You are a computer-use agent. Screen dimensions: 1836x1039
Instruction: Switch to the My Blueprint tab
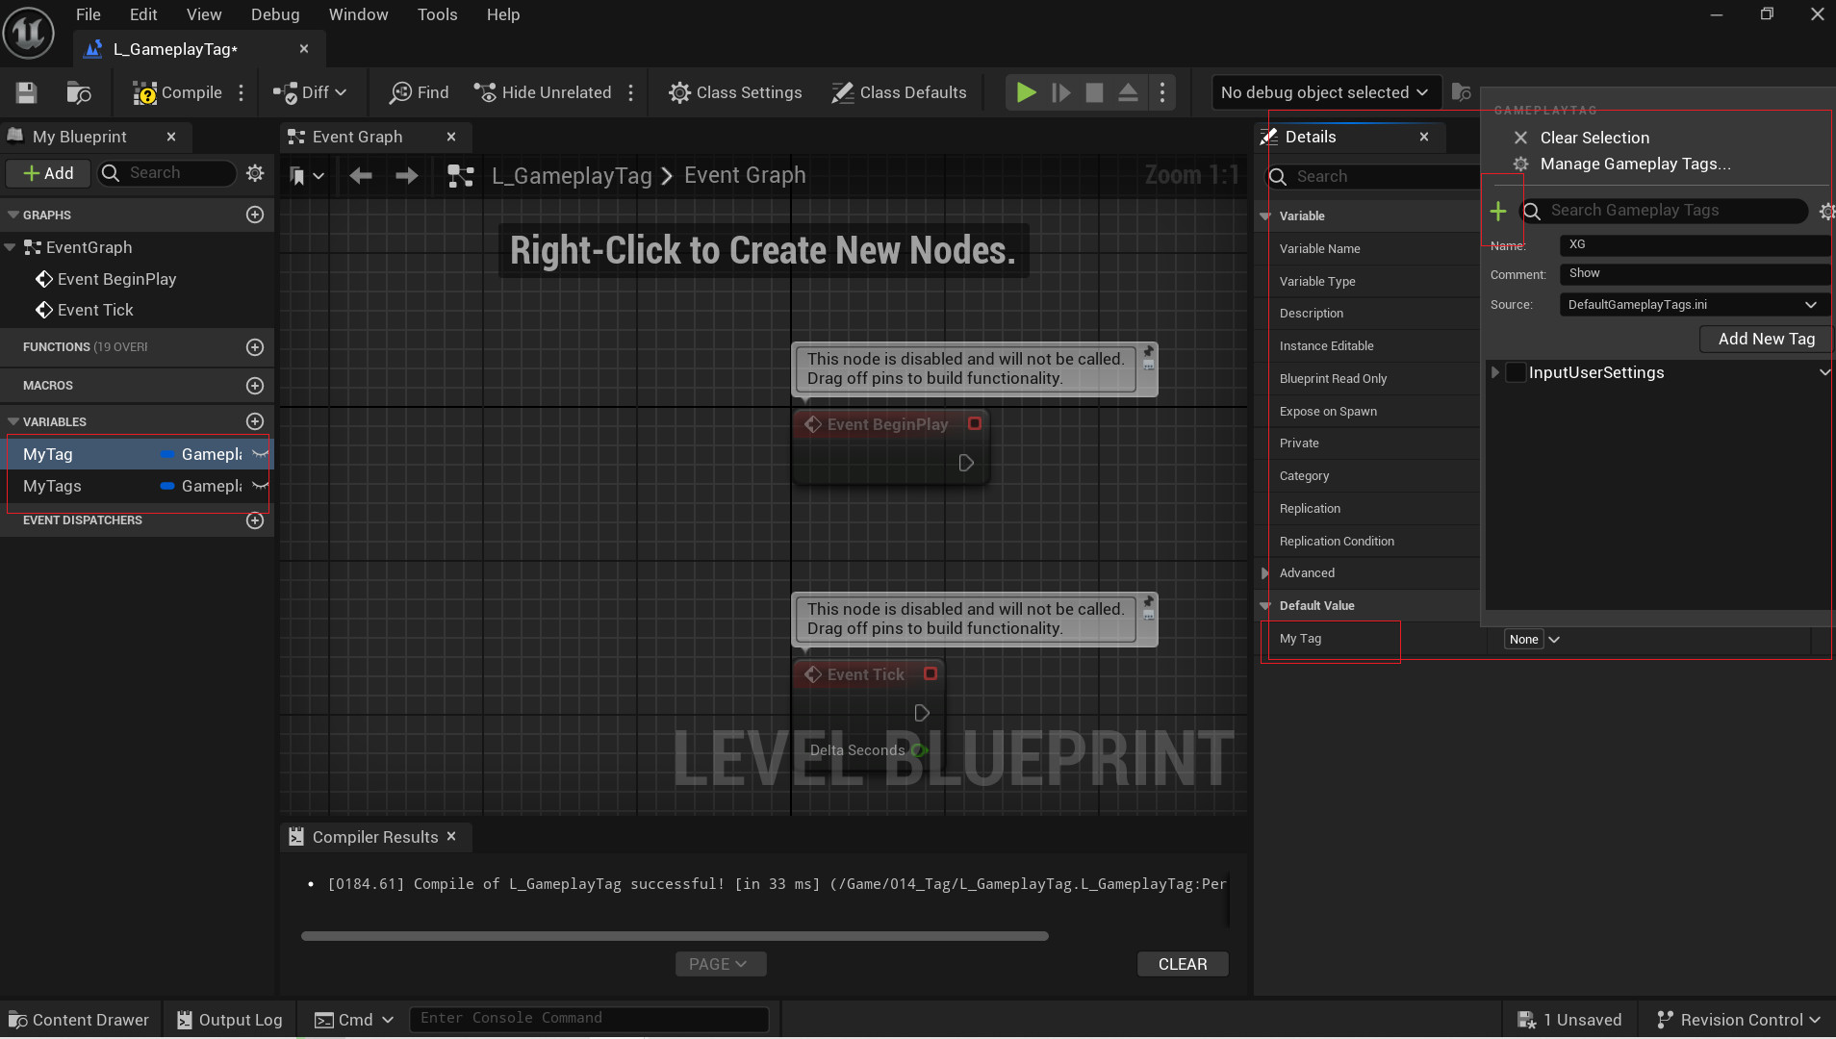[x=79, y=137]
